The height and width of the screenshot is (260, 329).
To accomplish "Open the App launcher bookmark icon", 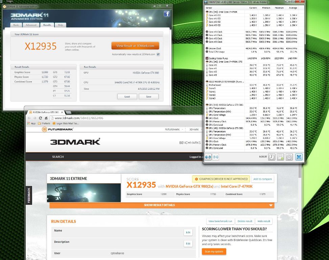I will click(31, 124).
